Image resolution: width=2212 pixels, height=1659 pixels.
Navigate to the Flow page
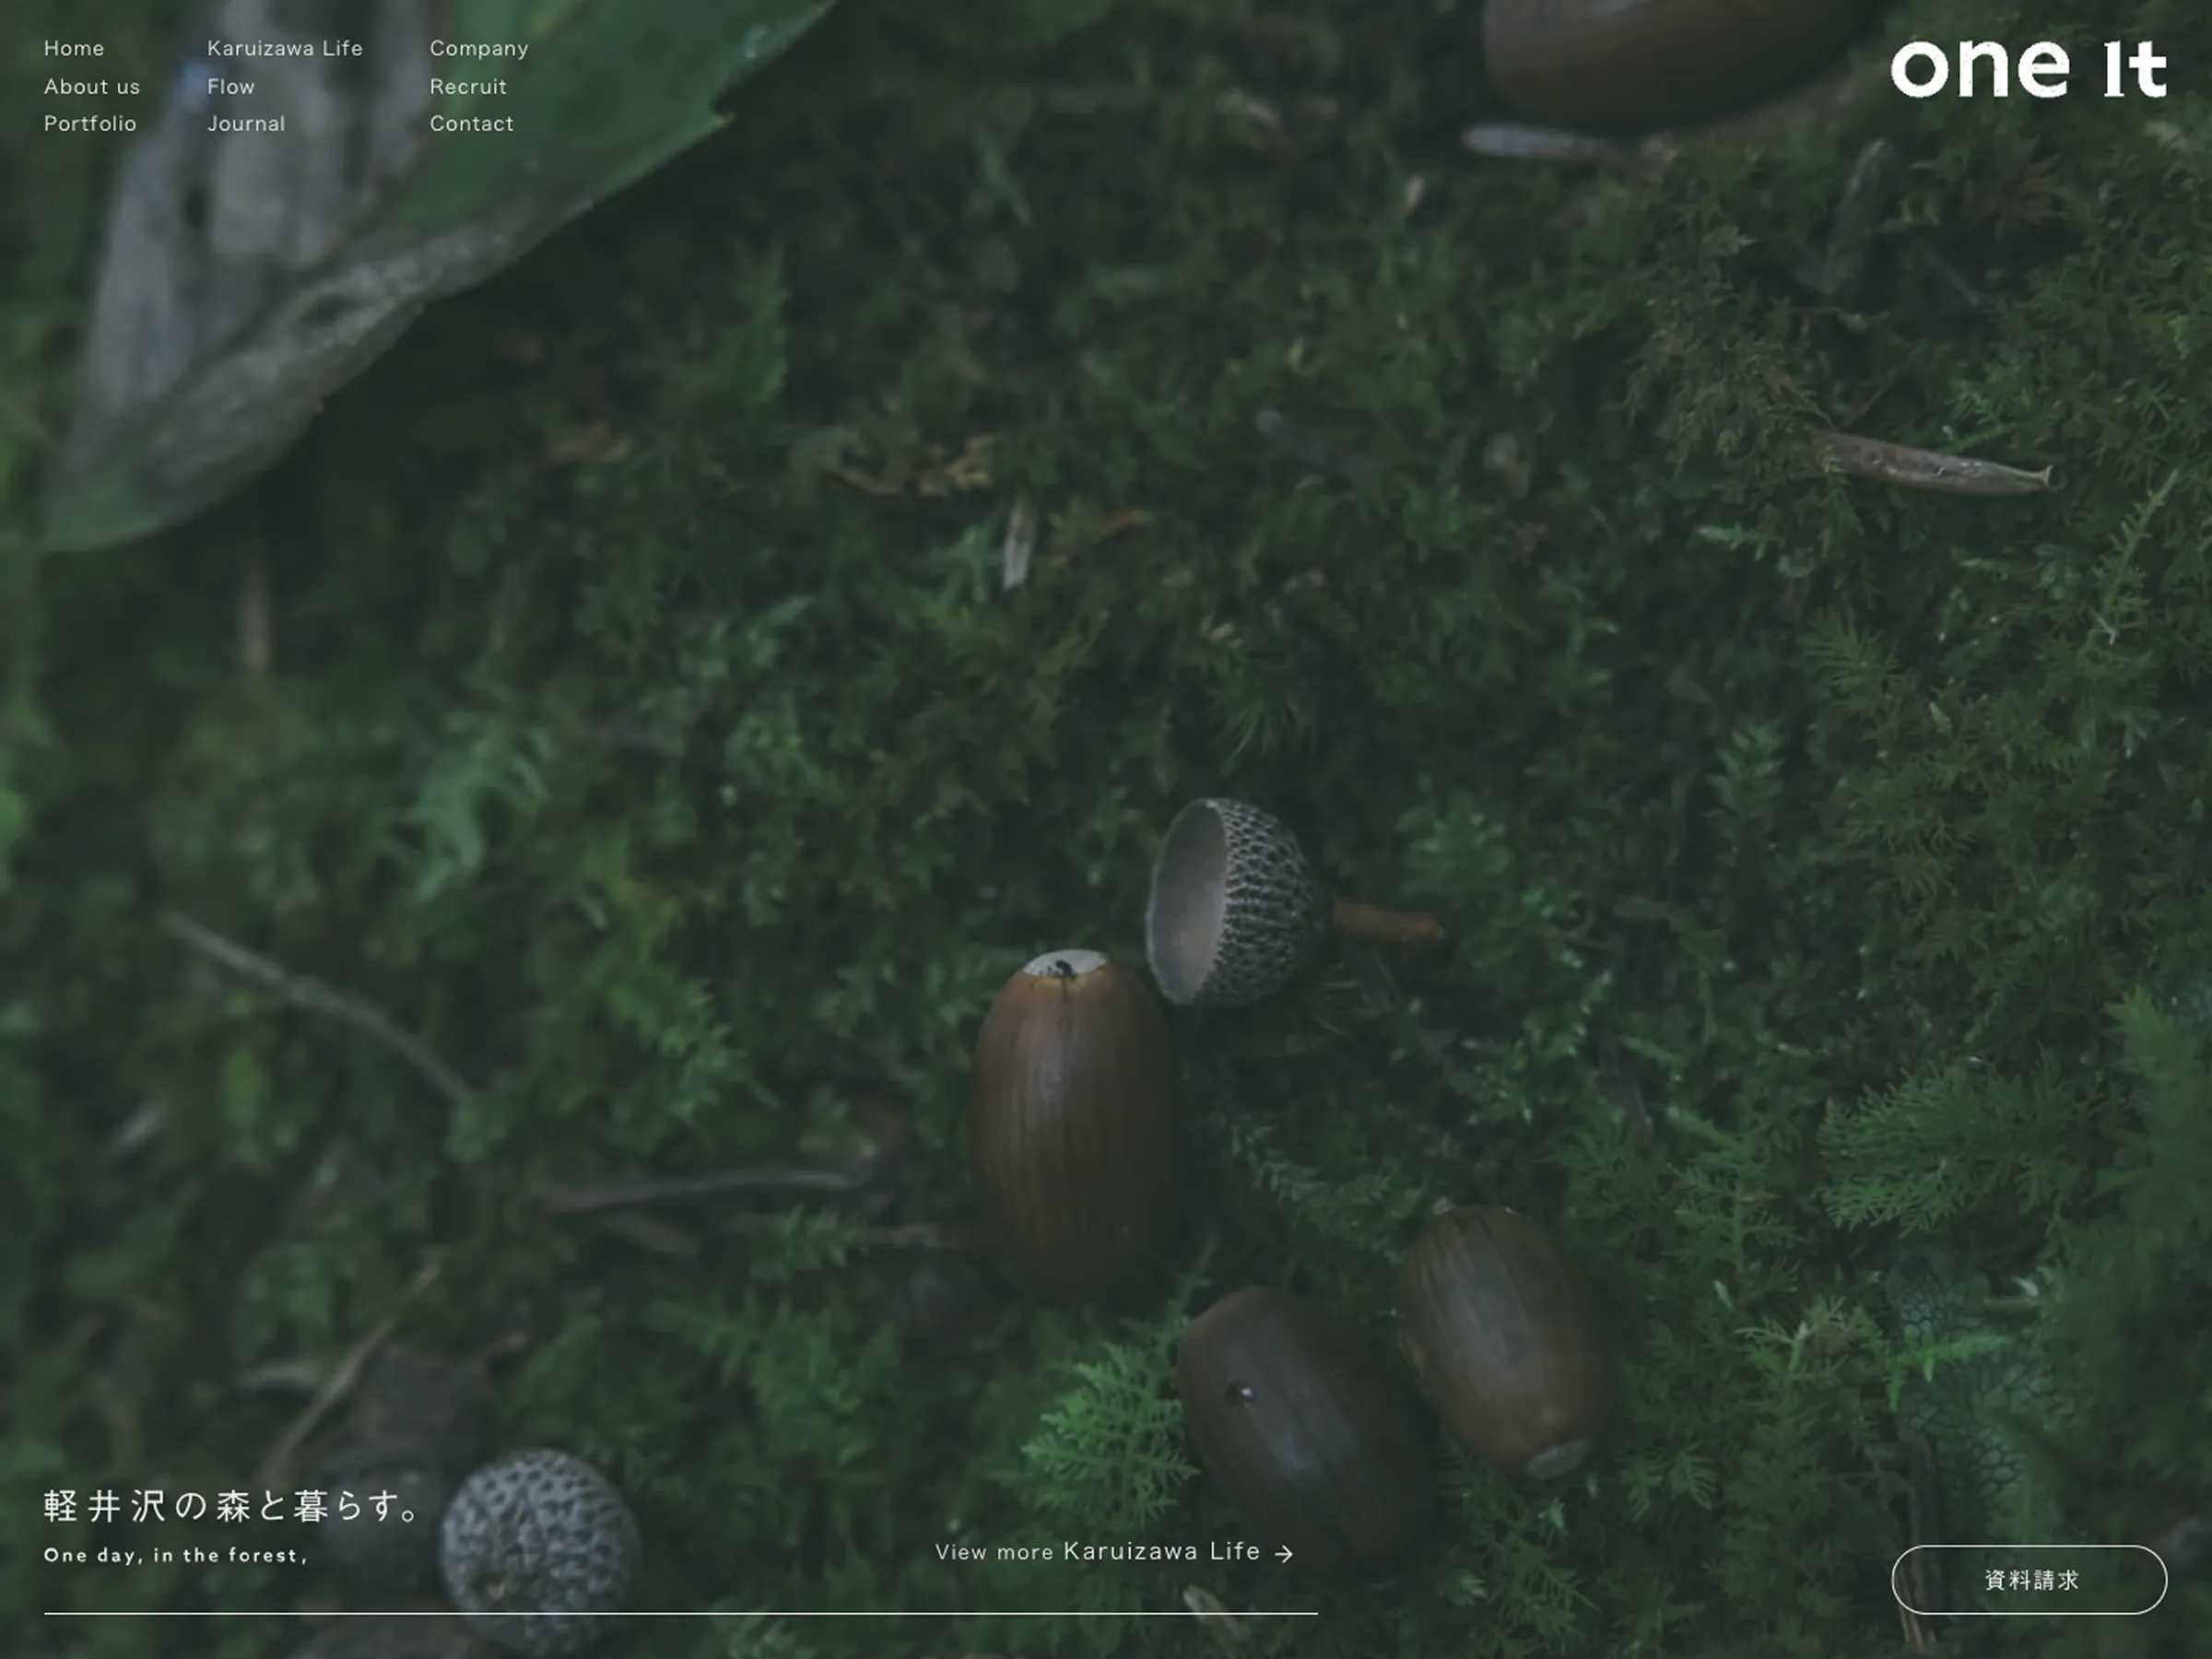tap(231, 87)
